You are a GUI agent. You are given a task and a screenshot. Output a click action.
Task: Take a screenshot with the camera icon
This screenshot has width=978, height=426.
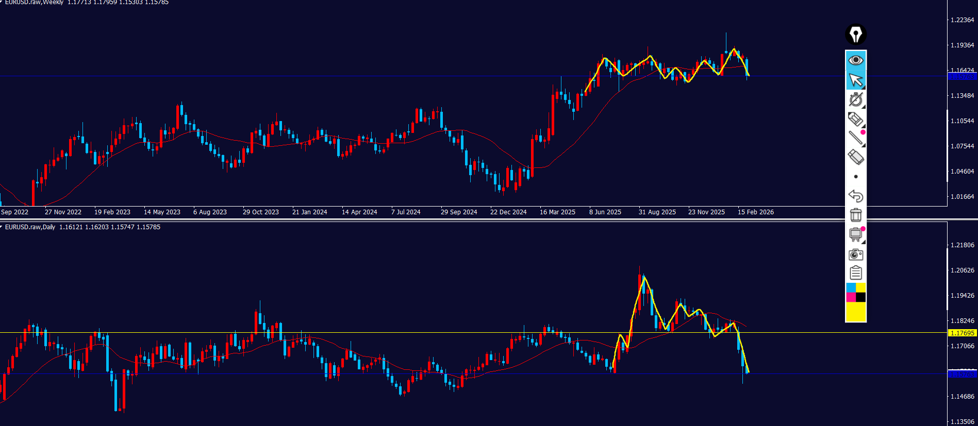855,254
